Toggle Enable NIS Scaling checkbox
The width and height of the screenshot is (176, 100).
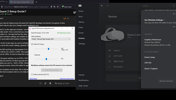(32, 44)
